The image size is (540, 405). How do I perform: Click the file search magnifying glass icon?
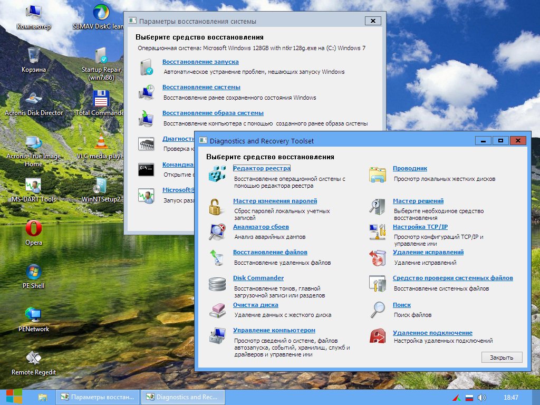(x=378, y=310)
